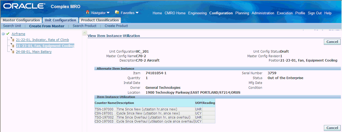Click the green checkmark icon beside Airframe

[x=8, y=34]
